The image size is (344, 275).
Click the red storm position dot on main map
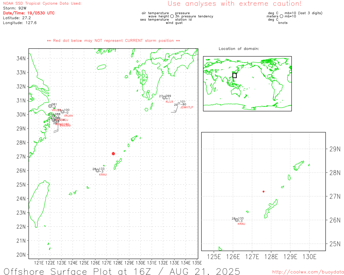113,154
